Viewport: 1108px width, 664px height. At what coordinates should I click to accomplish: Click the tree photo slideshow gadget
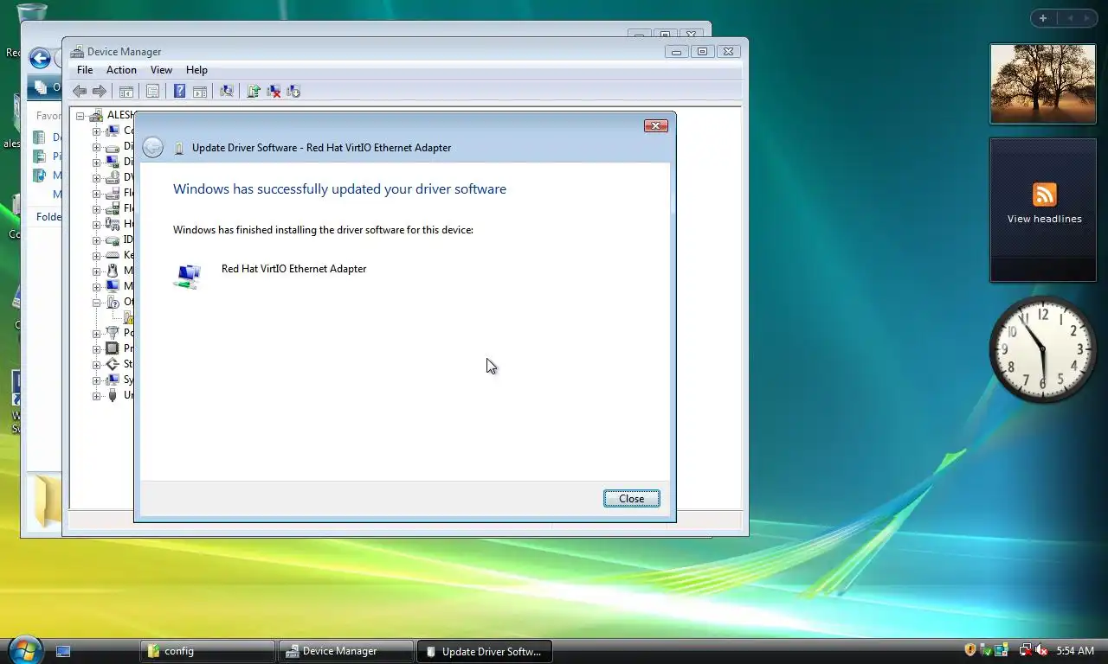tap(1043, 84)
